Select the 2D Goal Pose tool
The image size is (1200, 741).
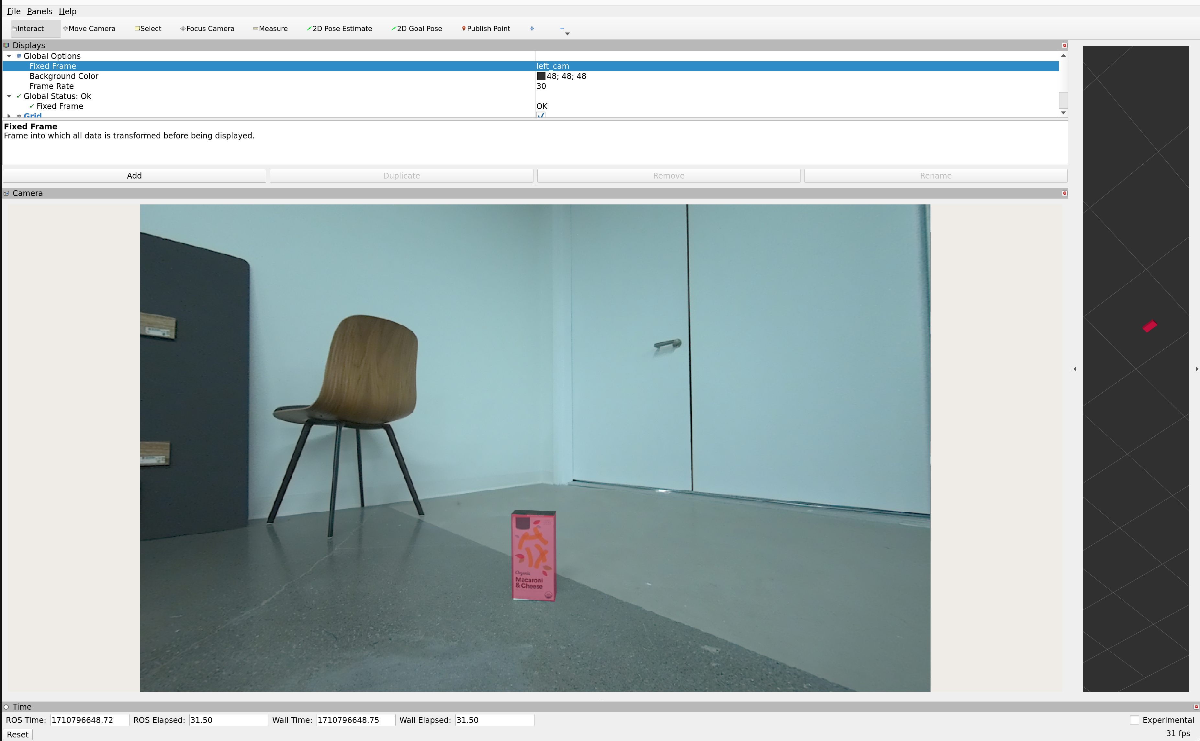point(417,28)
